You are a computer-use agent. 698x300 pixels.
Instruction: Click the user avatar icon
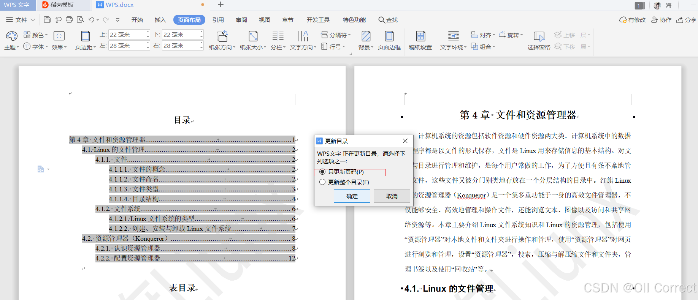(657, 5)
